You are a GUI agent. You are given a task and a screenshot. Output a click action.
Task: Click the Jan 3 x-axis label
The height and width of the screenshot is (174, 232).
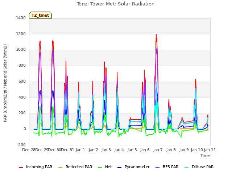point(106,150)
